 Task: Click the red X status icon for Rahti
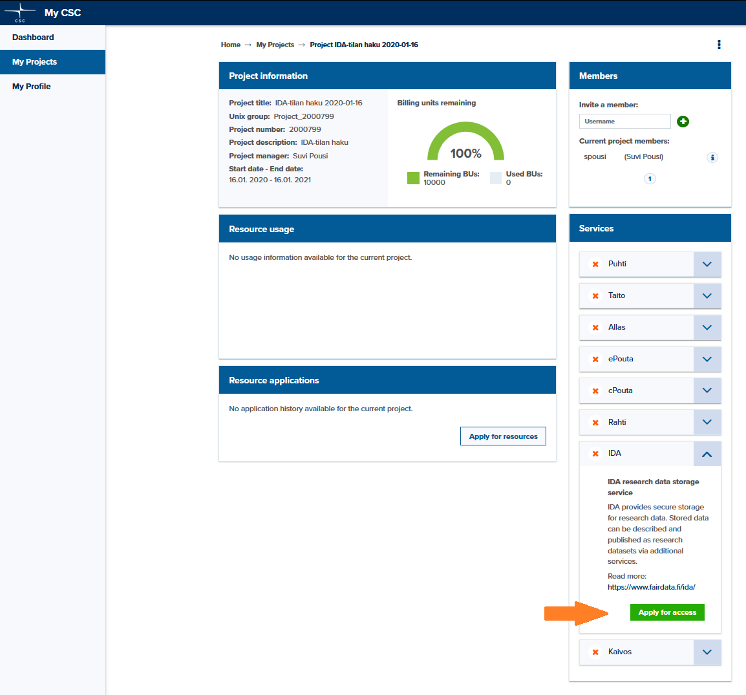point(595,422)
